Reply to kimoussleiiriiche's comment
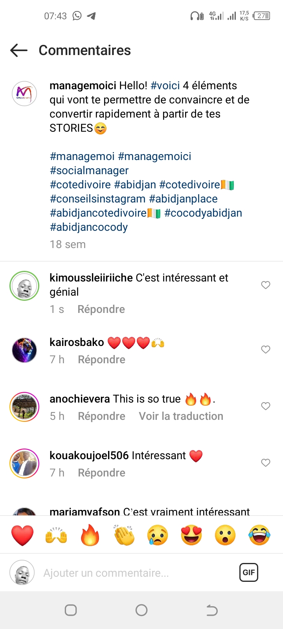The image size is (283, 629). click(x=101, y=309)
